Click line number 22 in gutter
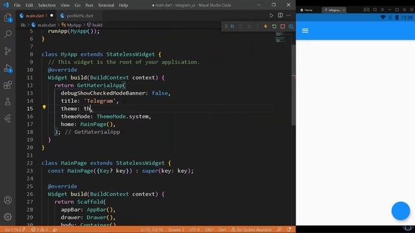 pos(30,163)
